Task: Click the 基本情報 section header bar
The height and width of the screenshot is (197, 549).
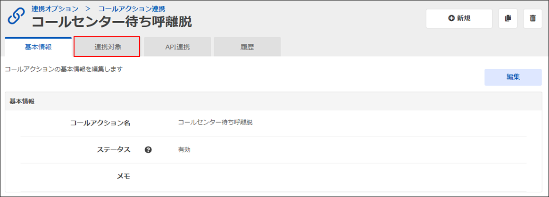Action: coord(274,101)
